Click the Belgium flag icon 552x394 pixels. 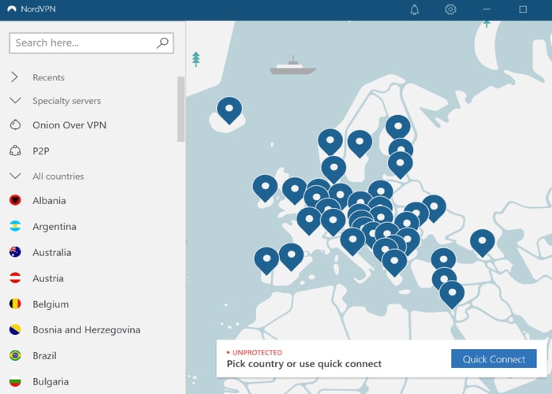click(15, 304)
